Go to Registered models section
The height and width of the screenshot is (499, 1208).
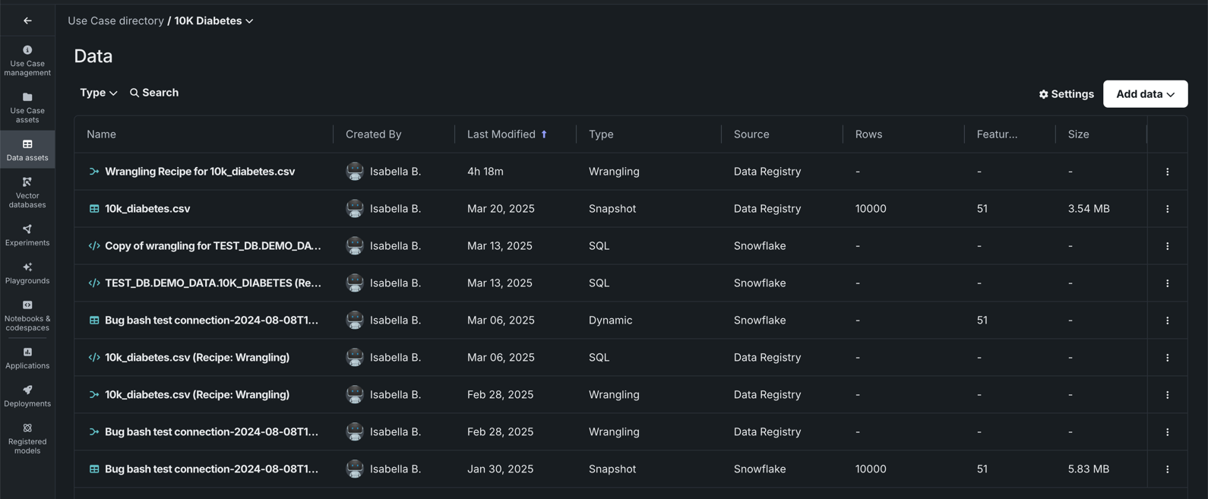[27, 438]
